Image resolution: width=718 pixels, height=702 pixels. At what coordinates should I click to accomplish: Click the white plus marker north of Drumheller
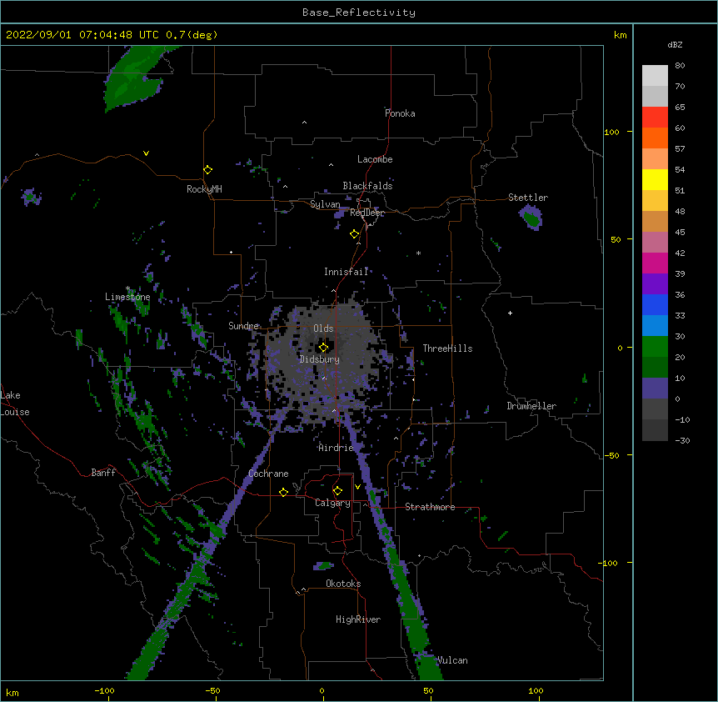tap(510, 313)
